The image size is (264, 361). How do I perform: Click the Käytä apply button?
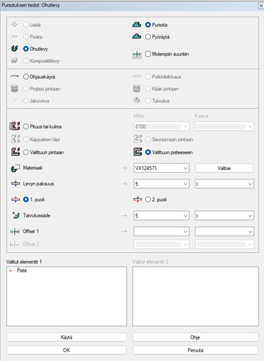67,337
